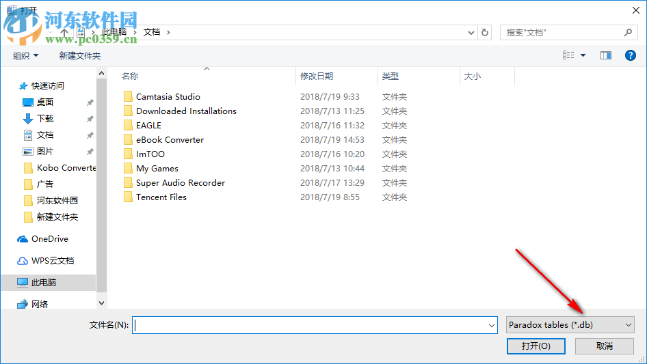Viewport: 647px width, 364px height.
Task: Expand the breadcrumb arrow after 文档
Action: pos(168,32)
